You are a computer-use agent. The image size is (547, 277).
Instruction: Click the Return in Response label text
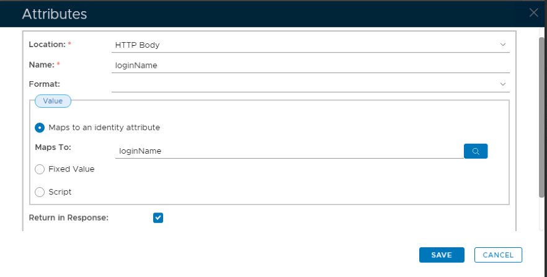coord(69,218)
